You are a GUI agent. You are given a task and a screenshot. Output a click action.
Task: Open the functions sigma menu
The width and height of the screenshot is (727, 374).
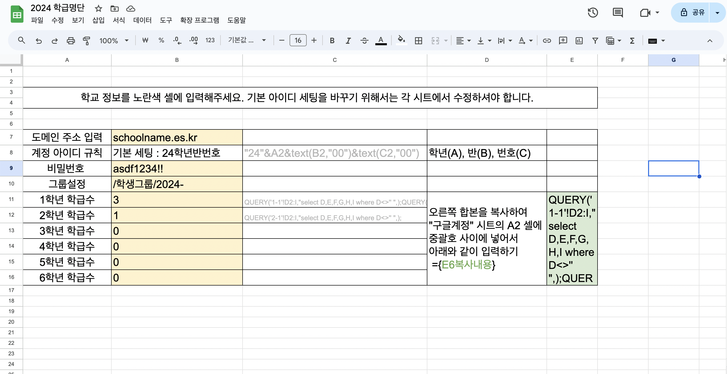632,41
